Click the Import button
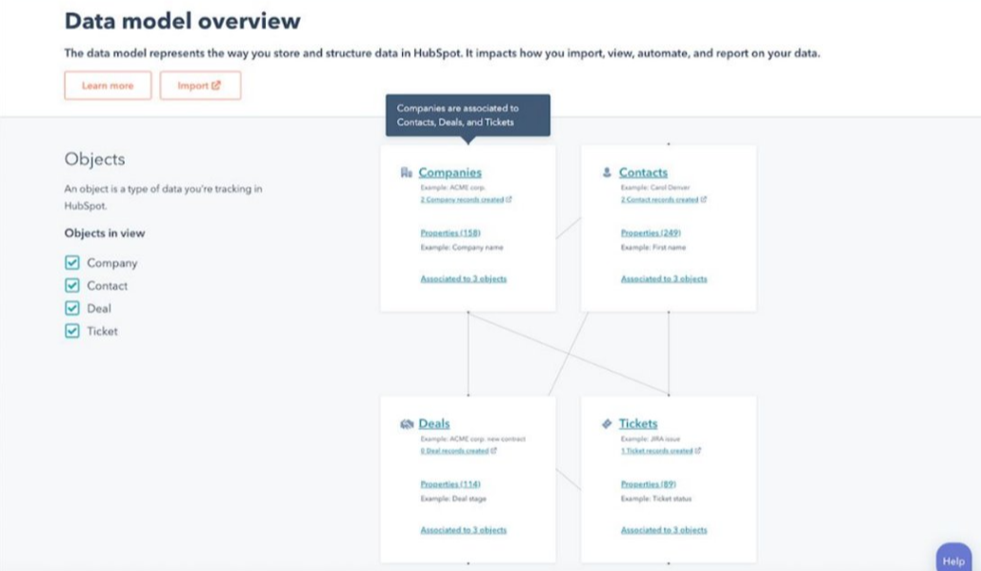The width and height of the screenshot is (981, 571). click(200, 85)
